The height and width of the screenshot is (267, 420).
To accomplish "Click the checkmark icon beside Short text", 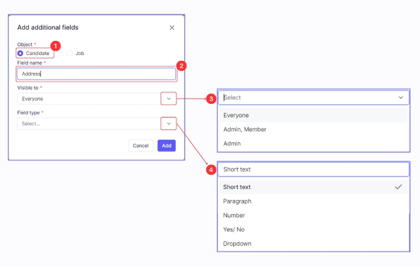I will click(398, 187).
